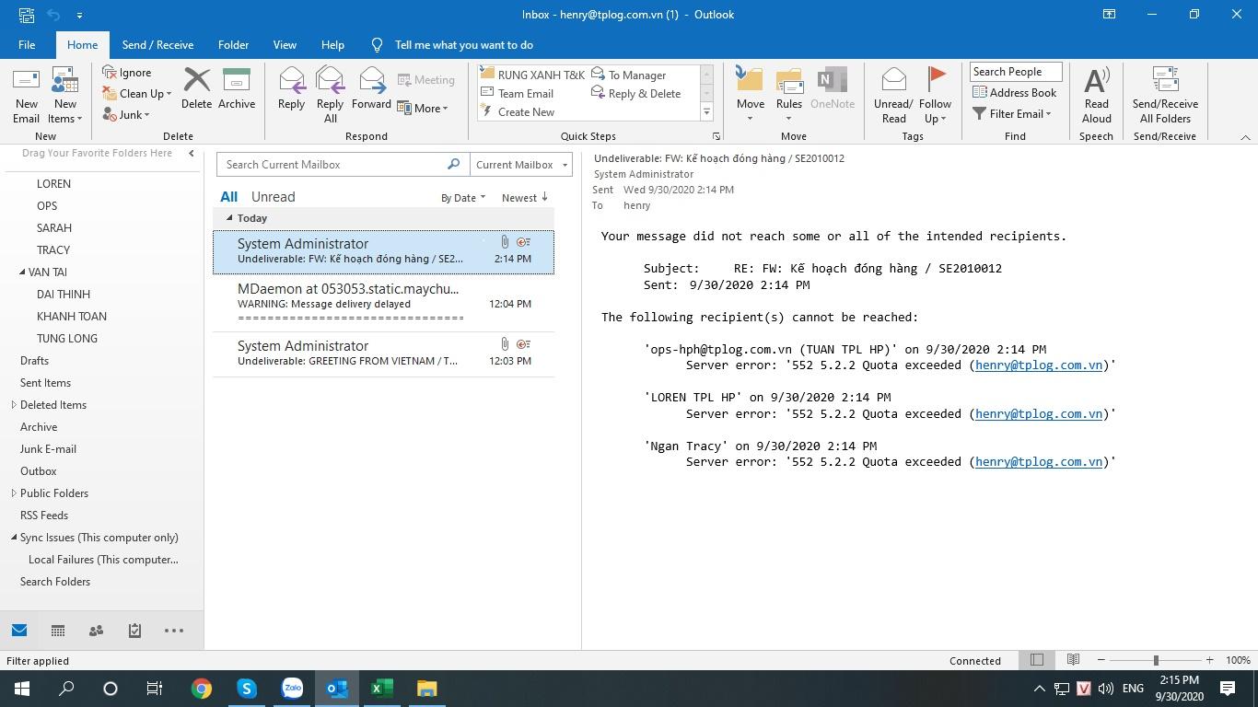
Task: Expand Deleted Items folder
Action: tap(13, 405)
